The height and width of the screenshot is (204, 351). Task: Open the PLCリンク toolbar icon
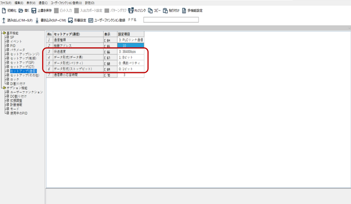[x=131, y=11]
